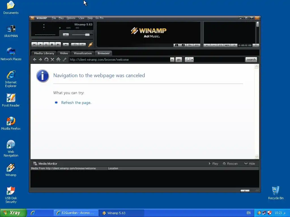Open USB Disk Security desktop icon

(x=11, y=195)
